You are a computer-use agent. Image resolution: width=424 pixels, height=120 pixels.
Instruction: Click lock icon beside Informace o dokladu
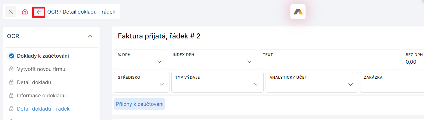pos(12,95)
